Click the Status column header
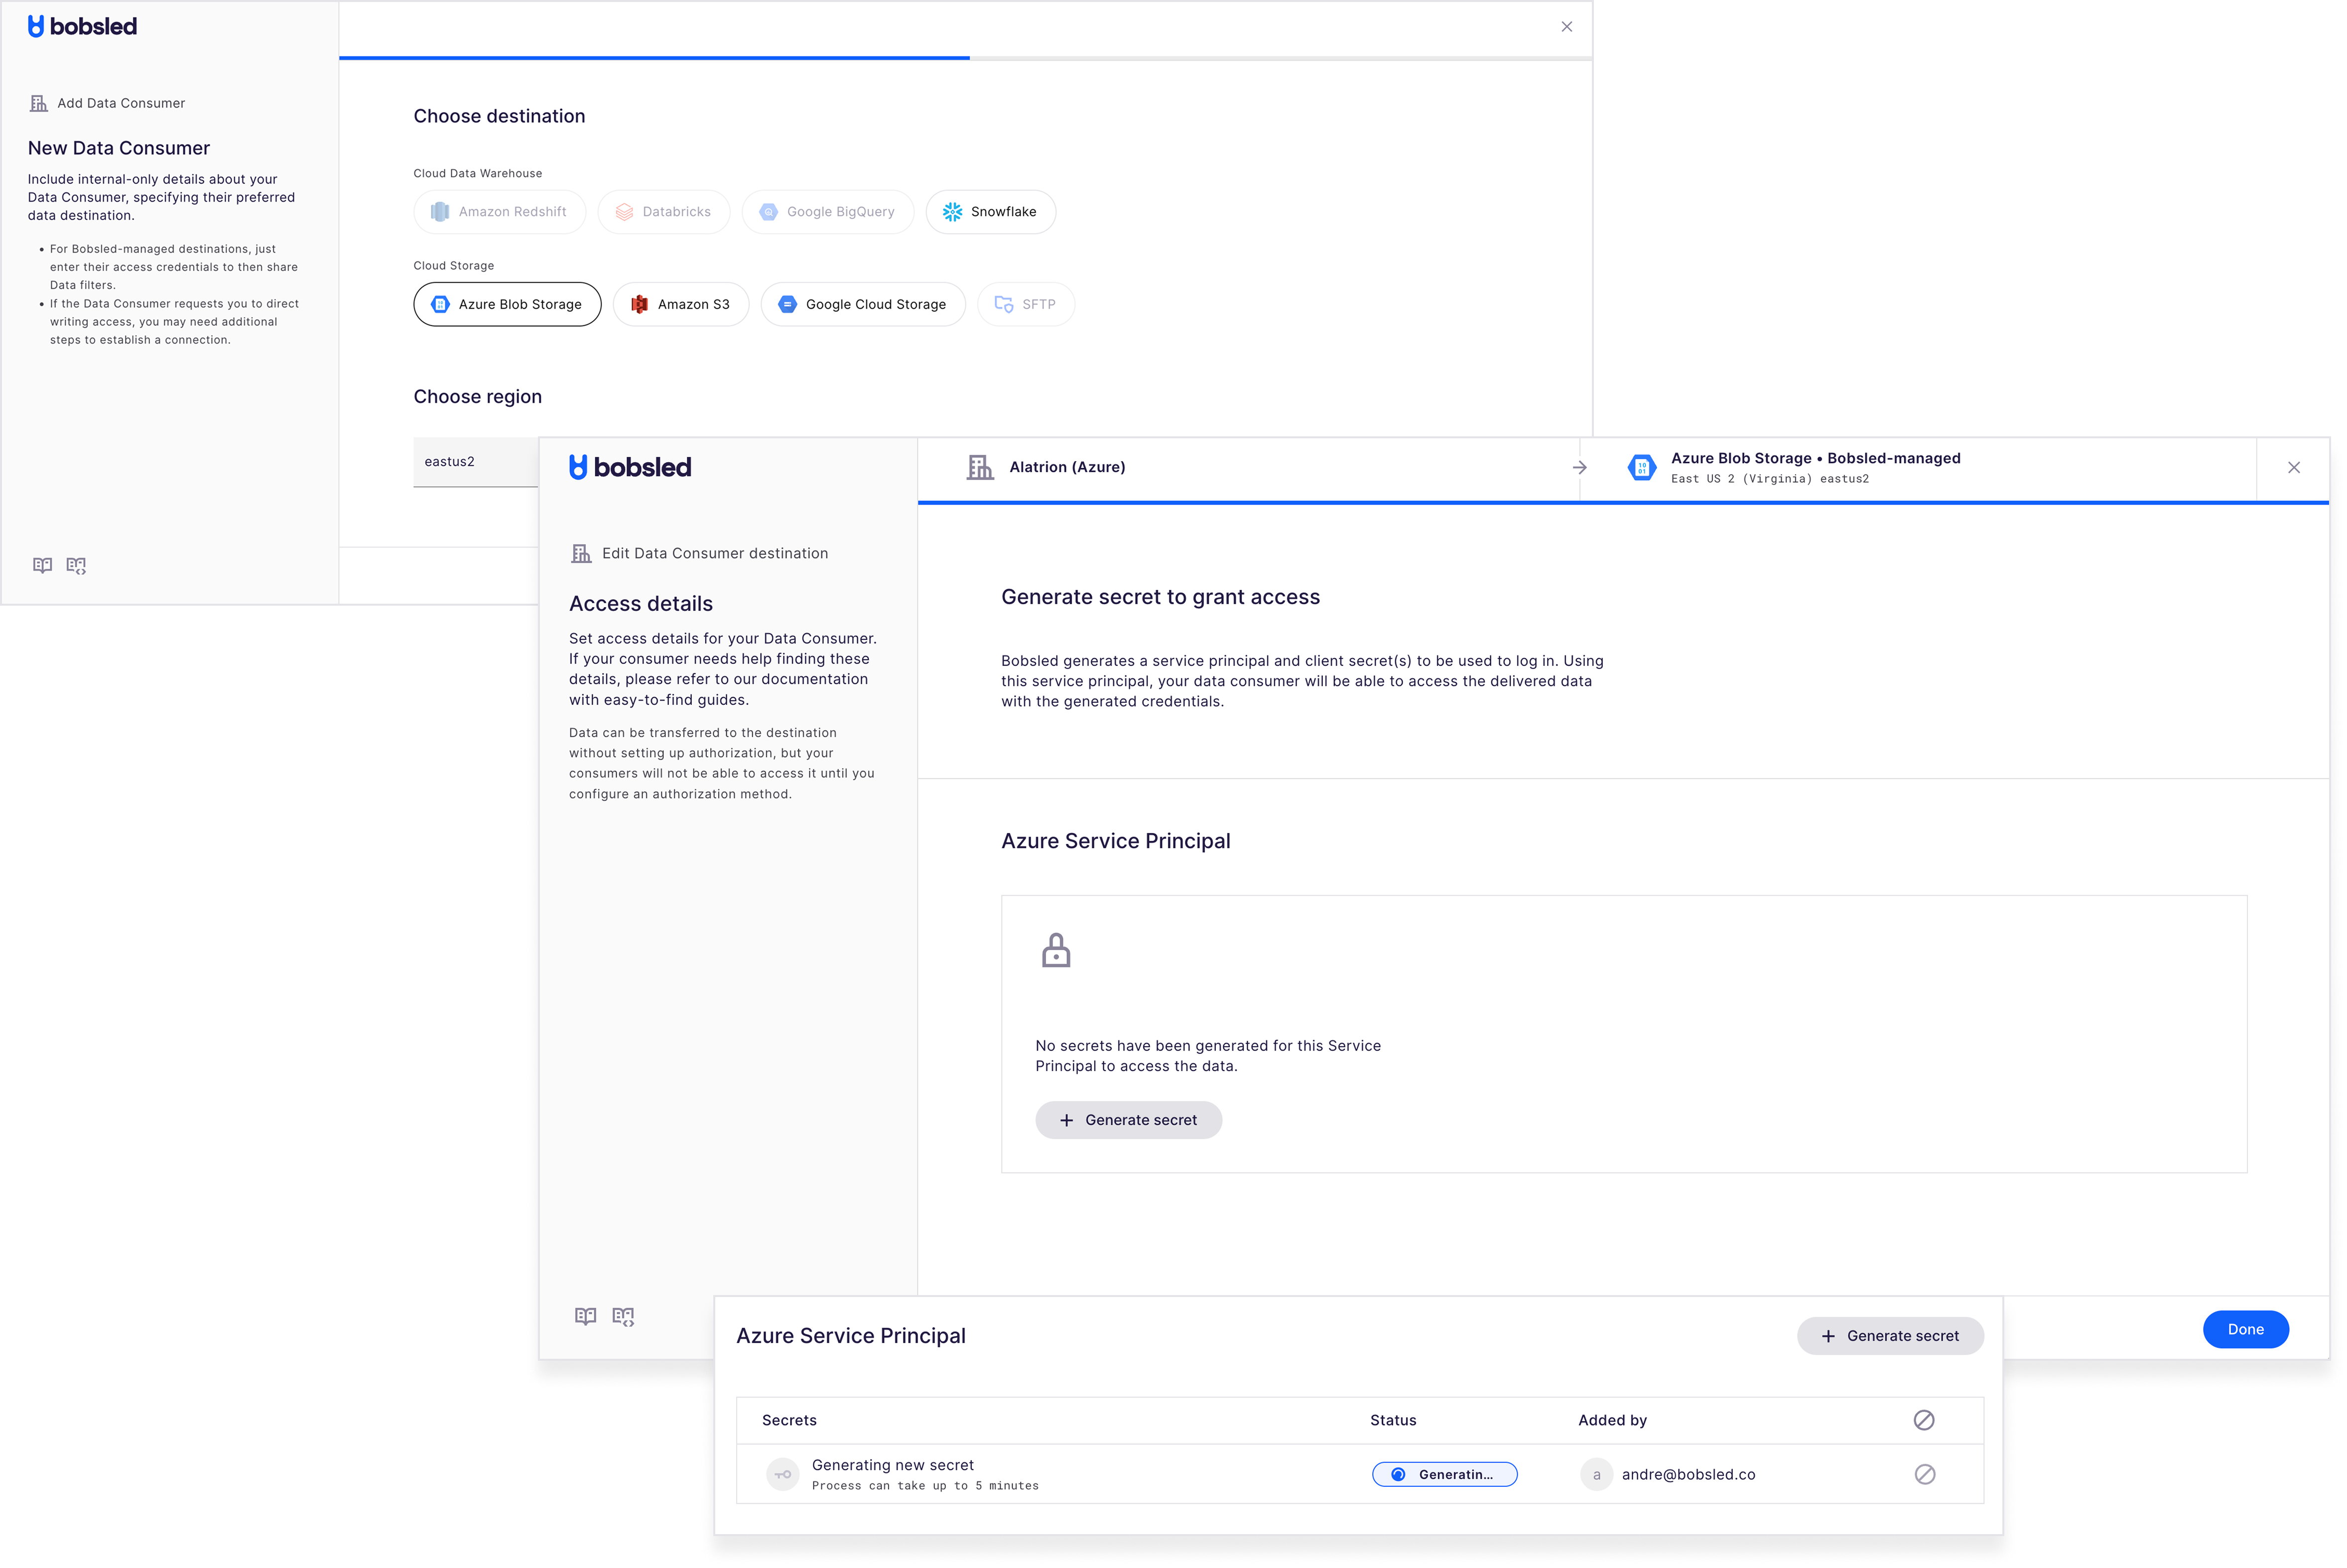This screenshot has width=2347, height=1568. tap(1393, 1420)
